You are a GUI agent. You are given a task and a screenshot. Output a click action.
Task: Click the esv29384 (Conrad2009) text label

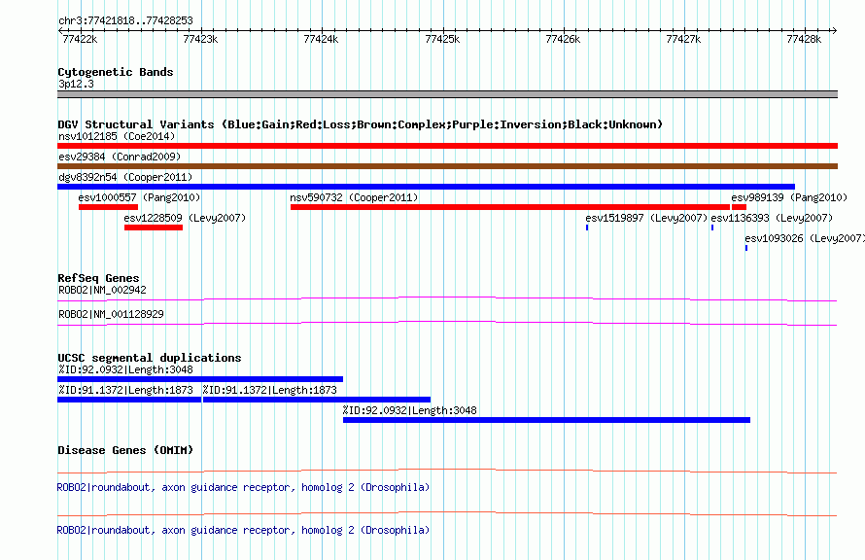pyautogui.click(x=120, y=157)
